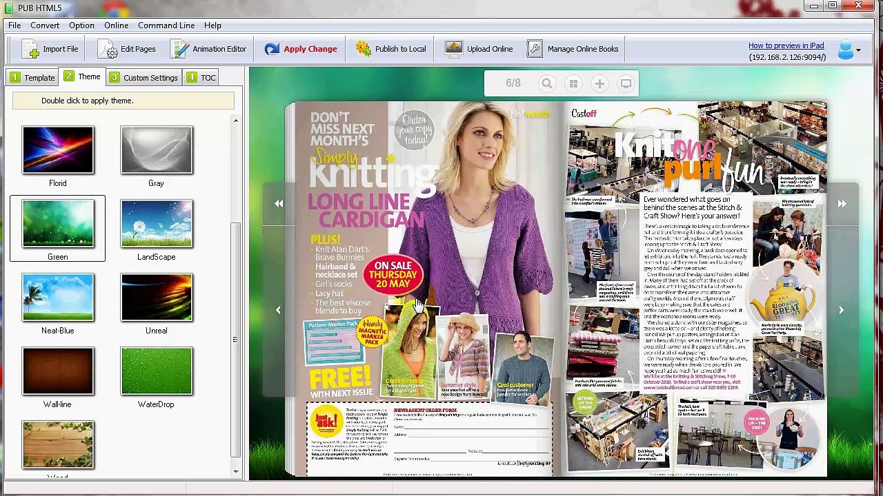This screenshot has height=496, width=883.
Task: Select the WaterDrop theme thumbnail
Action: click(157, 371)
